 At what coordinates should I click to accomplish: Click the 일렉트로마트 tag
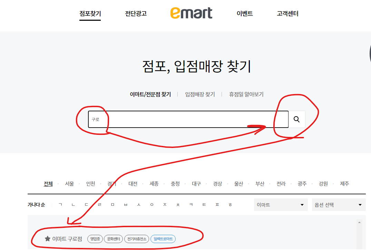163,239
